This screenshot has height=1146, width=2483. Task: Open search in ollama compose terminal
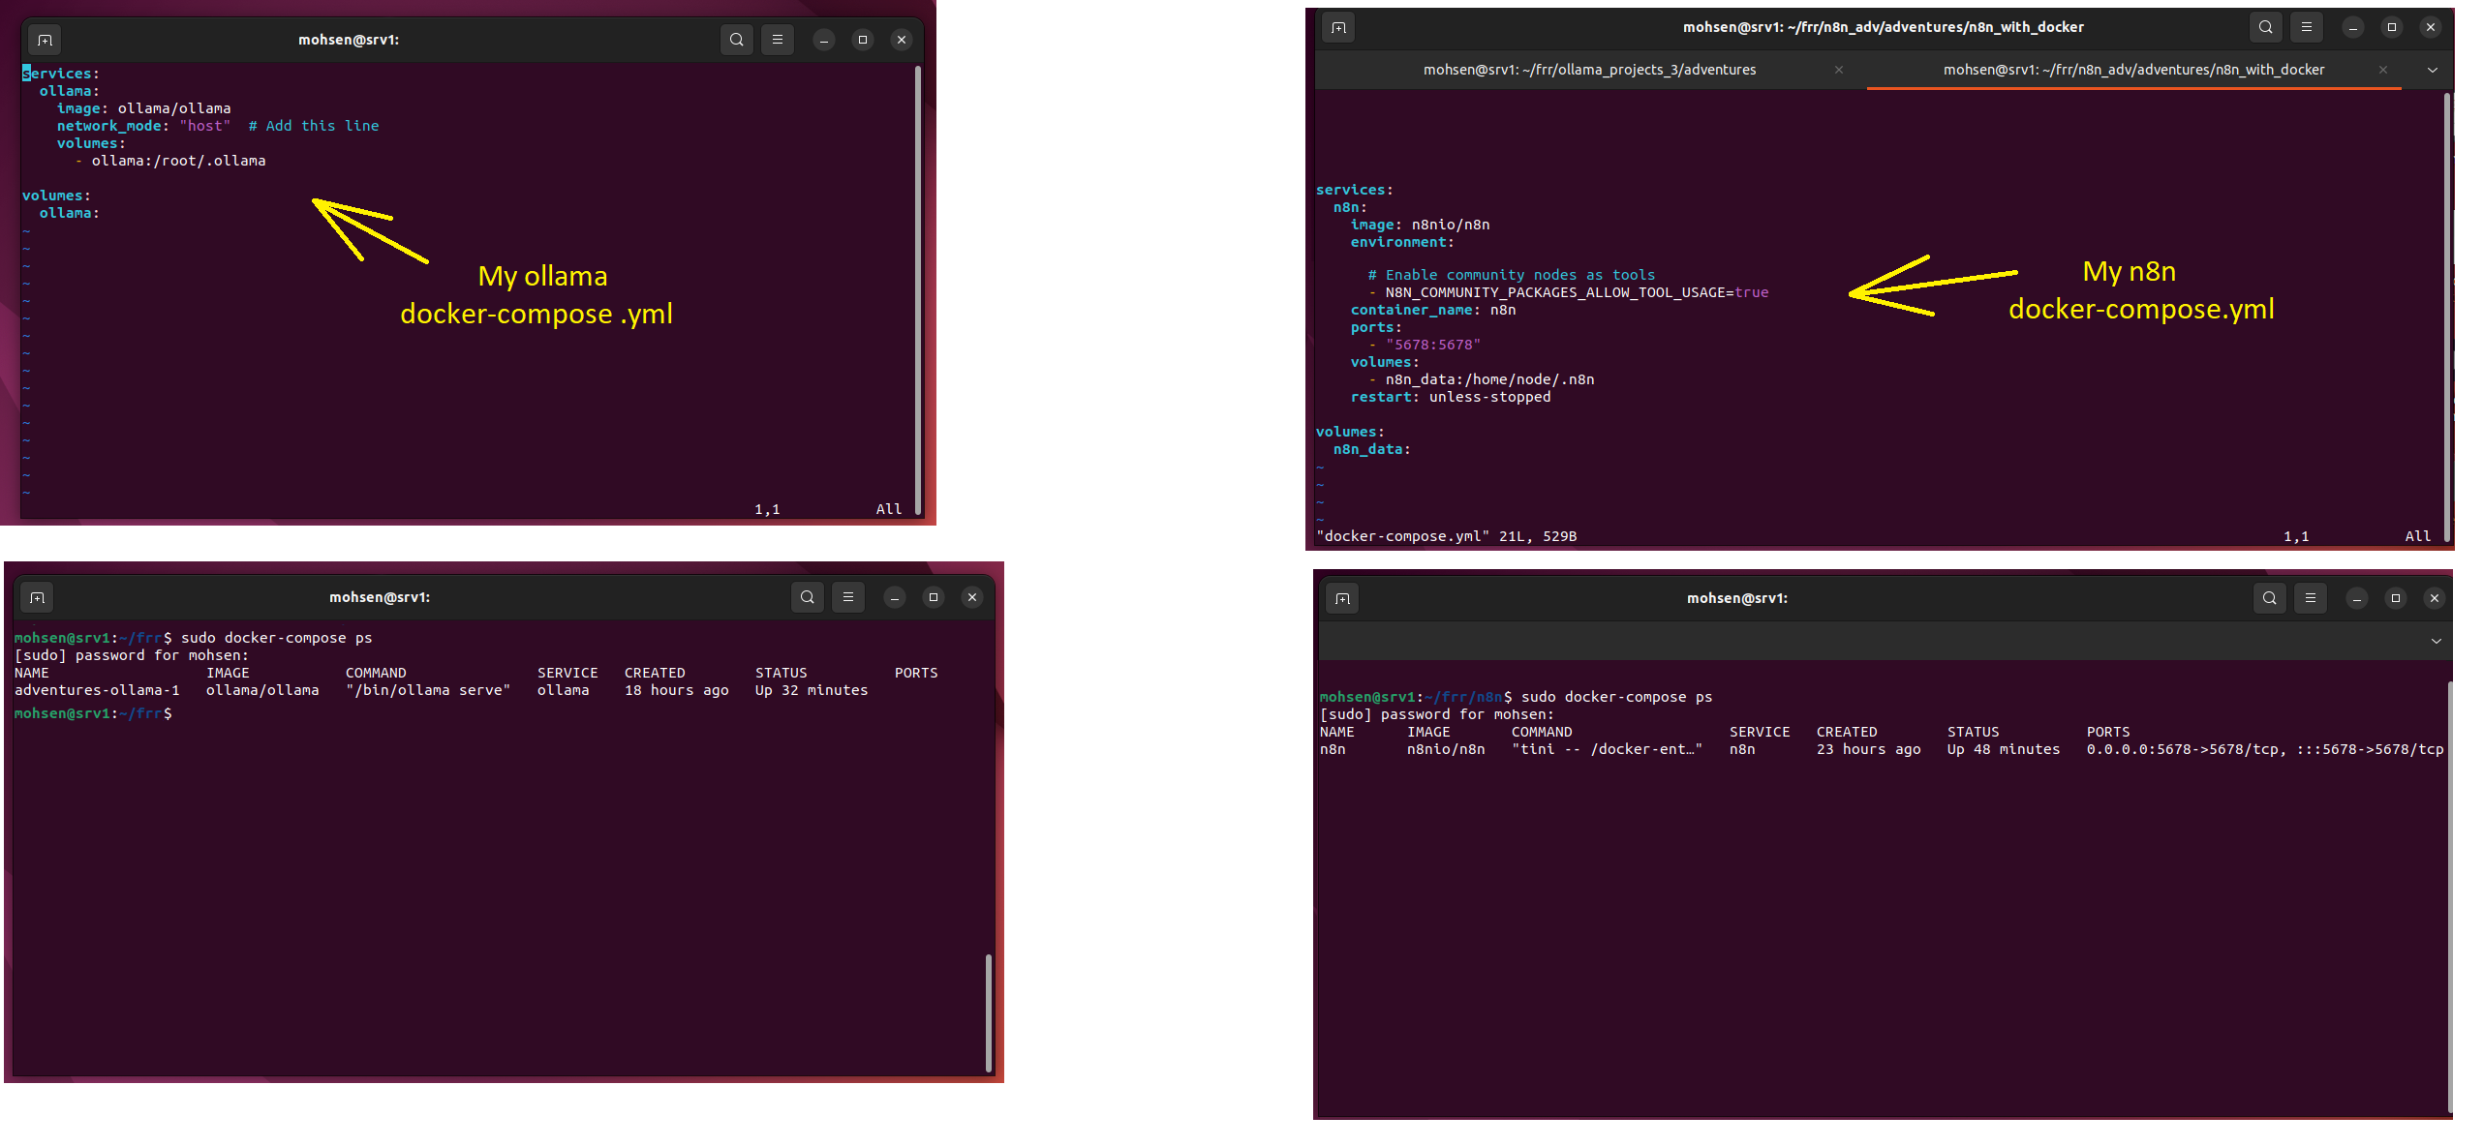tap(737, 40)
